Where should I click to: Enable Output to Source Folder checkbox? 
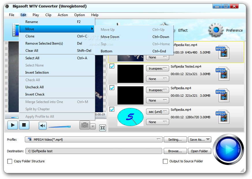pyautogui.click(x=165, y=161)
